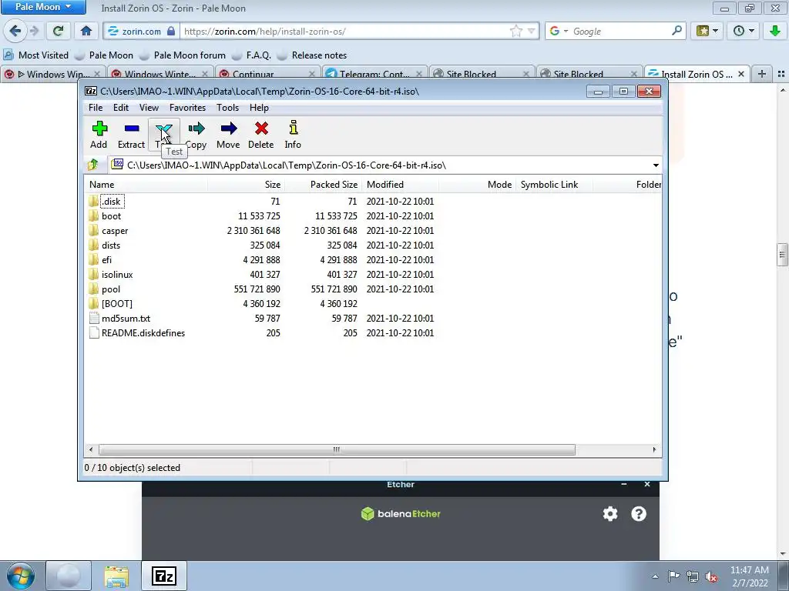Click the Extract toolbar icon

pos(131,134)
